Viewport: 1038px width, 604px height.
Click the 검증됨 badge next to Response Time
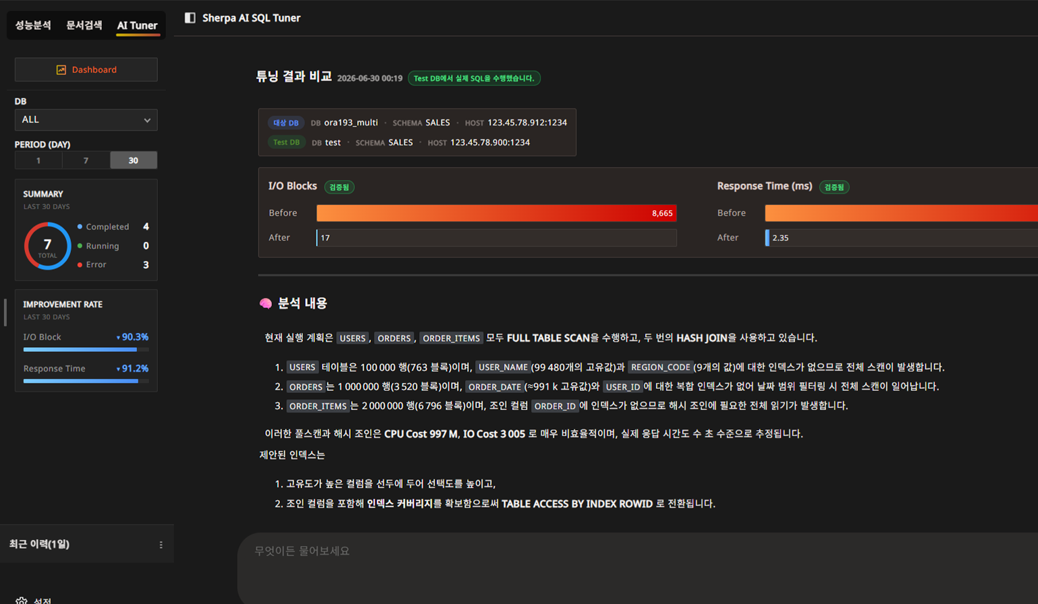834,187
